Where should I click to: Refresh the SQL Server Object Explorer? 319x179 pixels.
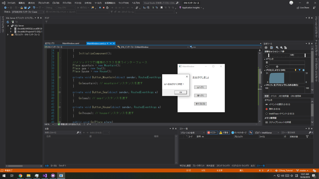pyautogui.click(x=8, y=22)
